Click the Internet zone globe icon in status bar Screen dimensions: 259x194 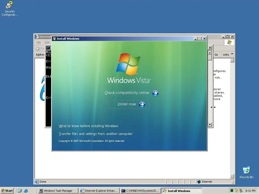pyautogui.click(x=199, y=182)
